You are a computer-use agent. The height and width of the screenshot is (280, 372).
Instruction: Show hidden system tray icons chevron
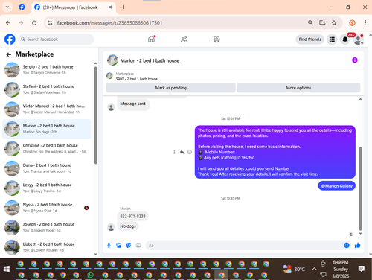314,269
